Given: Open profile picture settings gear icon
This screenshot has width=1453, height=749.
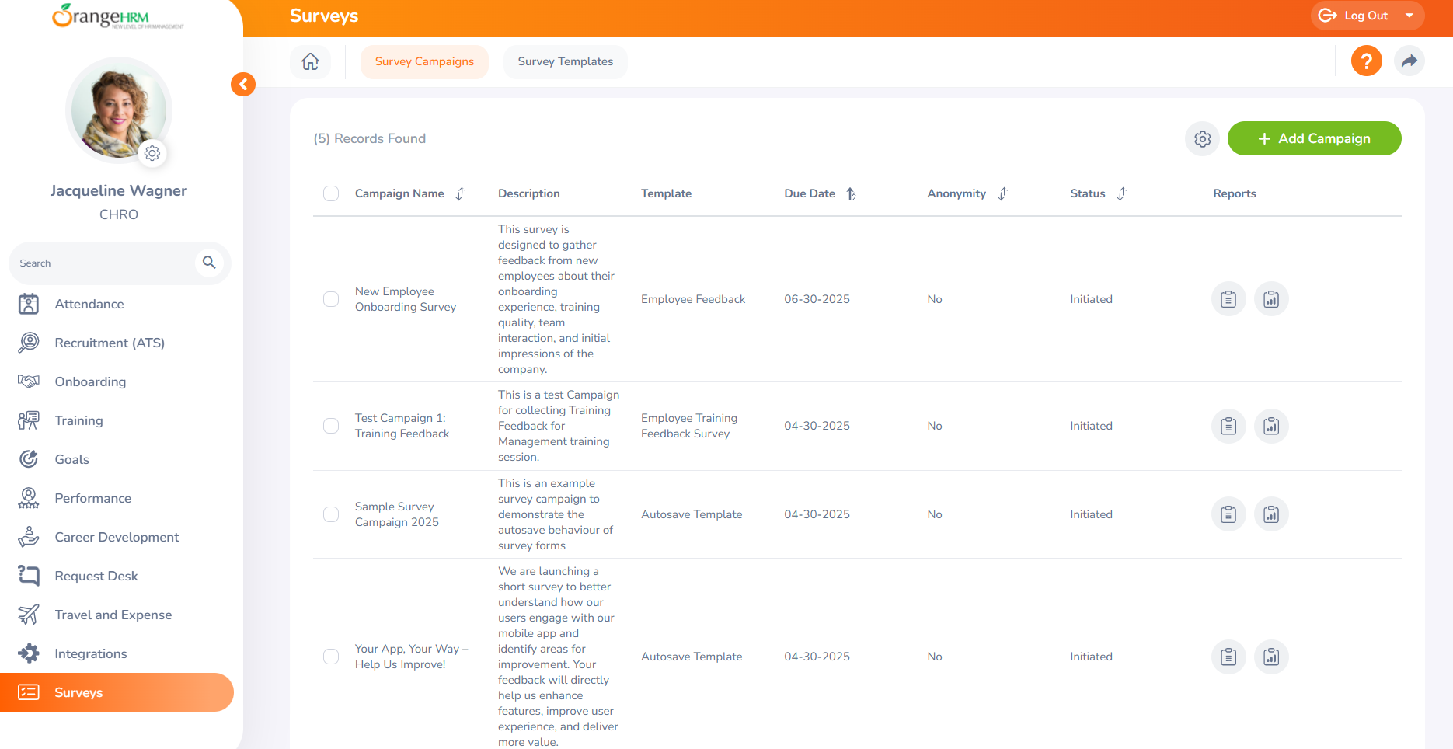Looking at the screenshot, I should [152, 153].
